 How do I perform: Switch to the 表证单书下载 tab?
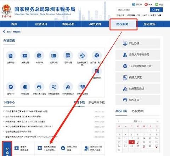96,102
